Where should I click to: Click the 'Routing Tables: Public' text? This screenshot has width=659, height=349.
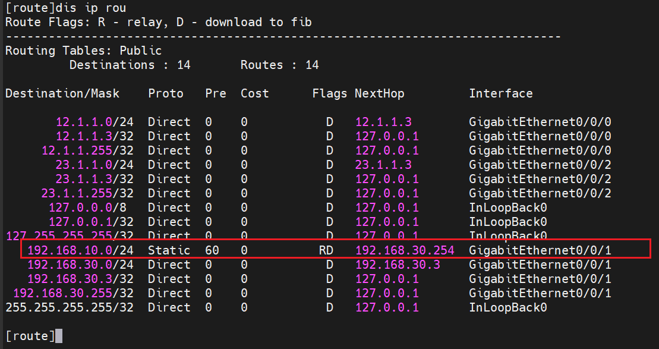pyautogui.click(x=83, y=51)
